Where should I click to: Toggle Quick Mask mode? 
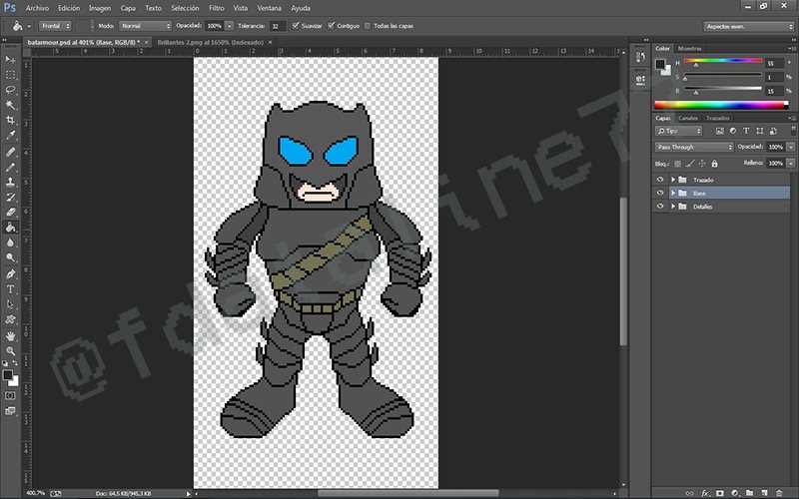tap(10, 395)
